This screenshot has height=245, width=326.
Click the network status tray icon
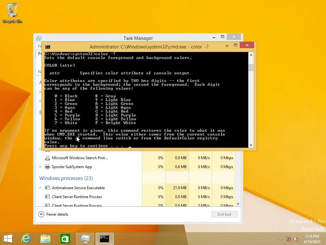[288, 239]
